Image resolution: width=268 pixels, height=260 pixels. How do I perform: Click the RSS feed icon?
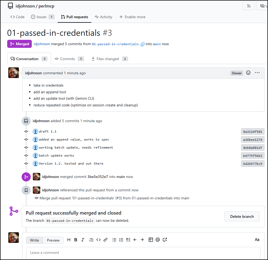(x=249, y=6)
